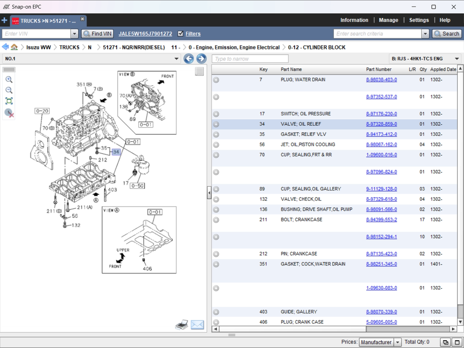Open part number 8-97176-230-0 link
464x348 pixels.
(381, 114)
